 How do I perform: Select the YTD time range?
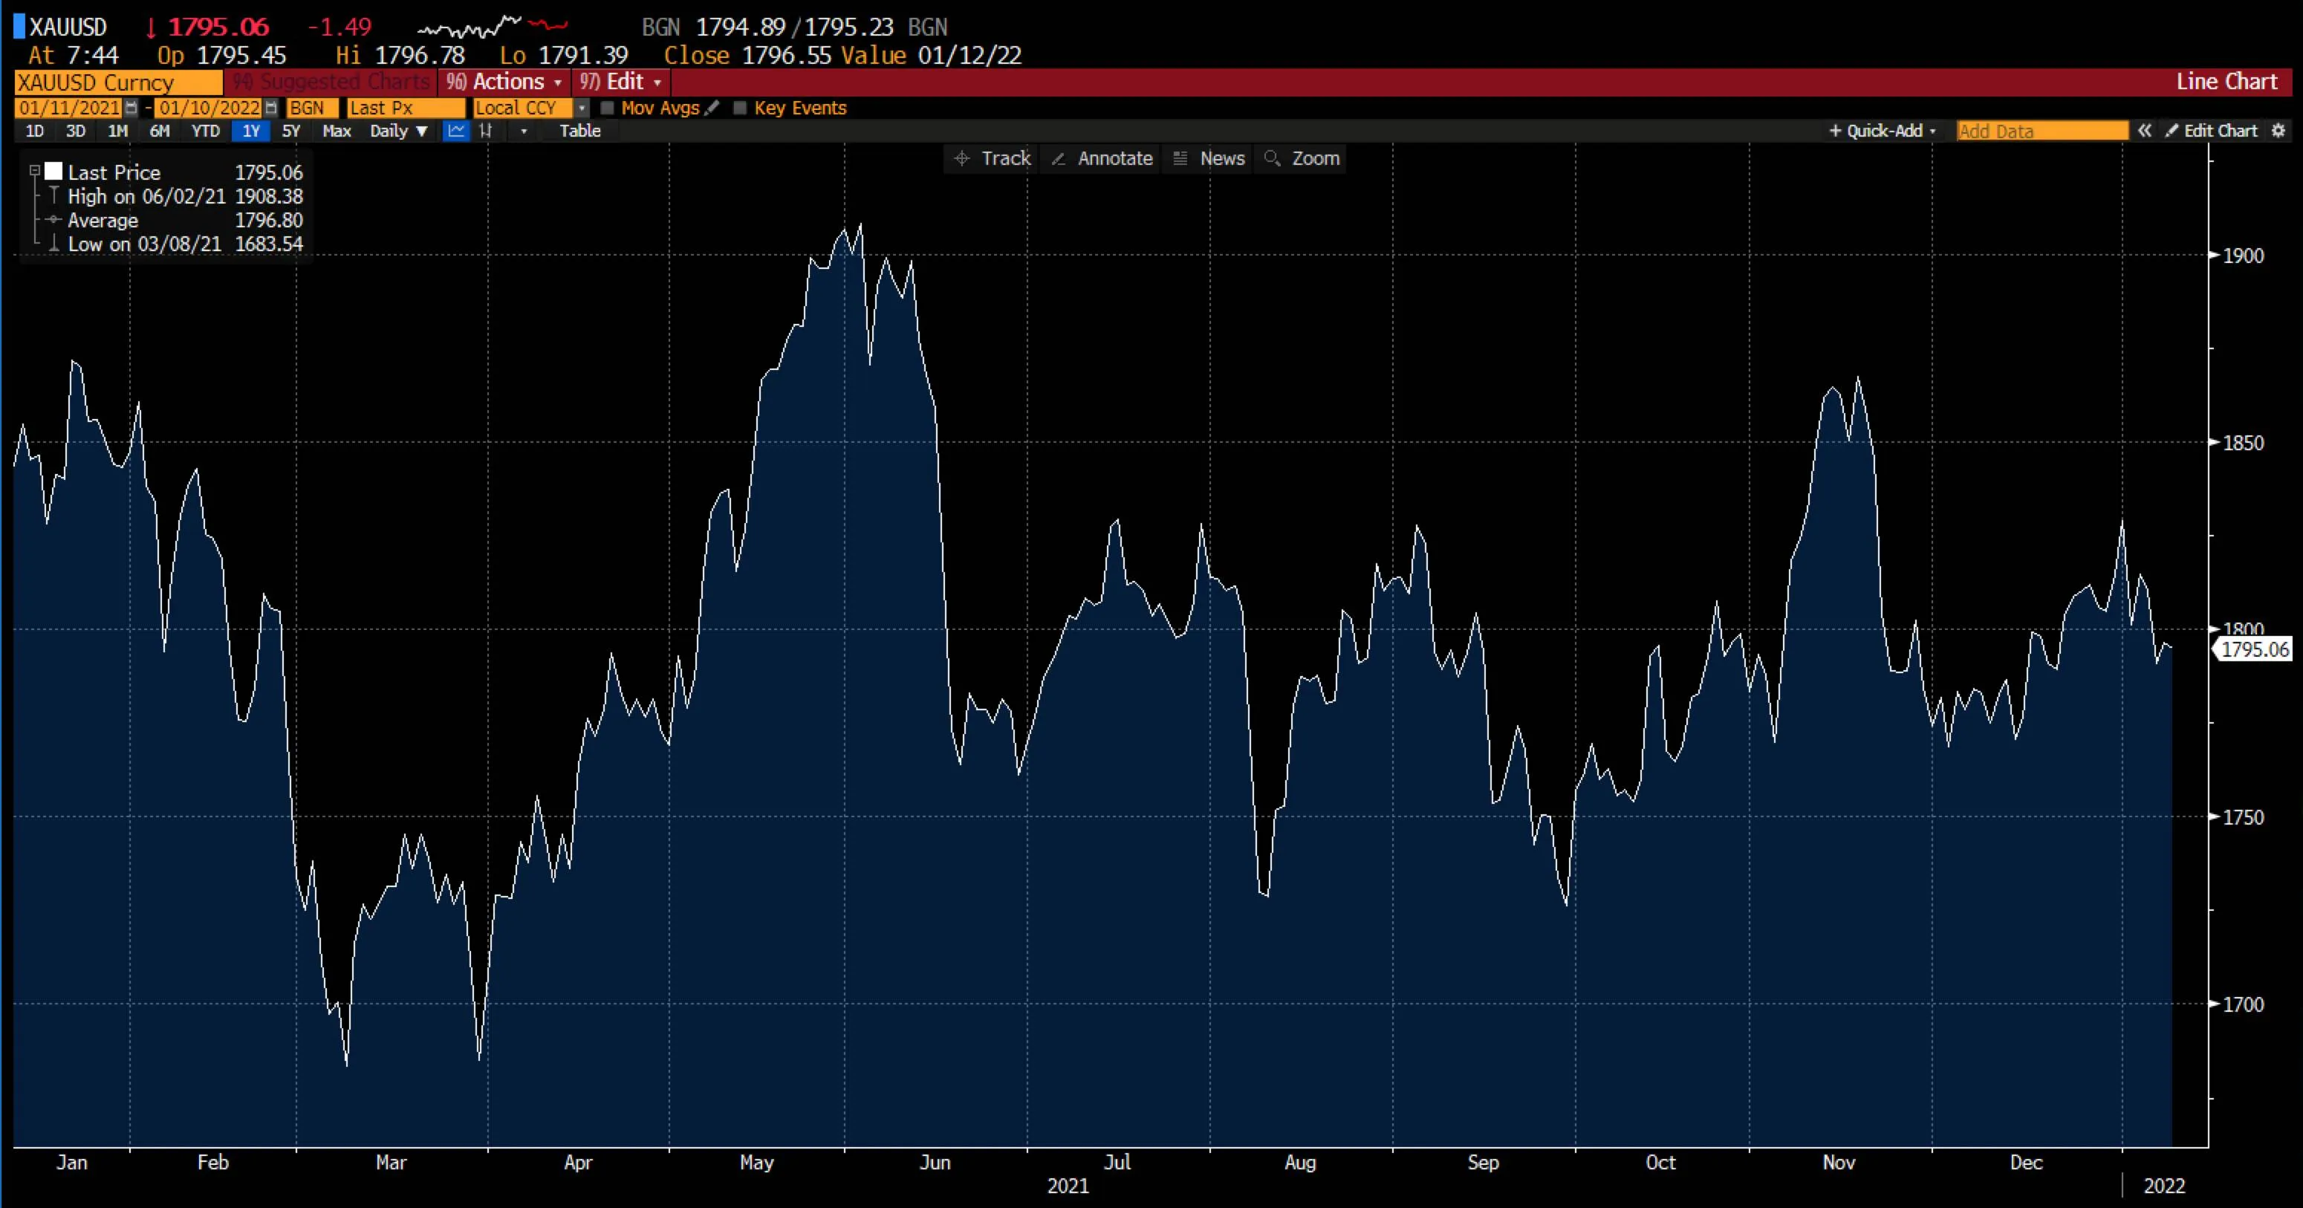pyautogui.click(x=205, y=131)
